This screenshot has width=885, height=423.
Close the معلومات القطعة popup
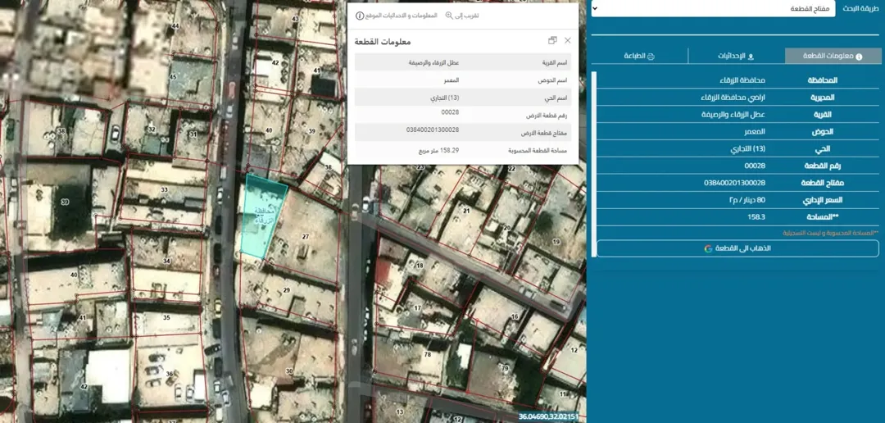[568, 41]
